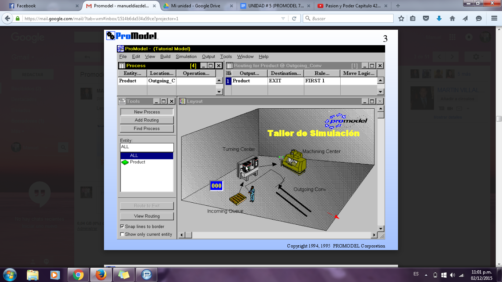The width and height of the screenshot is (502, 282).
Task: Toggle Snap lines to border checkbox
Action: 122,227
